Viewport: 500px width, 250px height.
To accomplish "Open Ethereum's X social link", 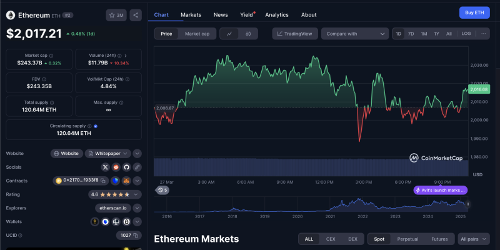I will [105, 167].
